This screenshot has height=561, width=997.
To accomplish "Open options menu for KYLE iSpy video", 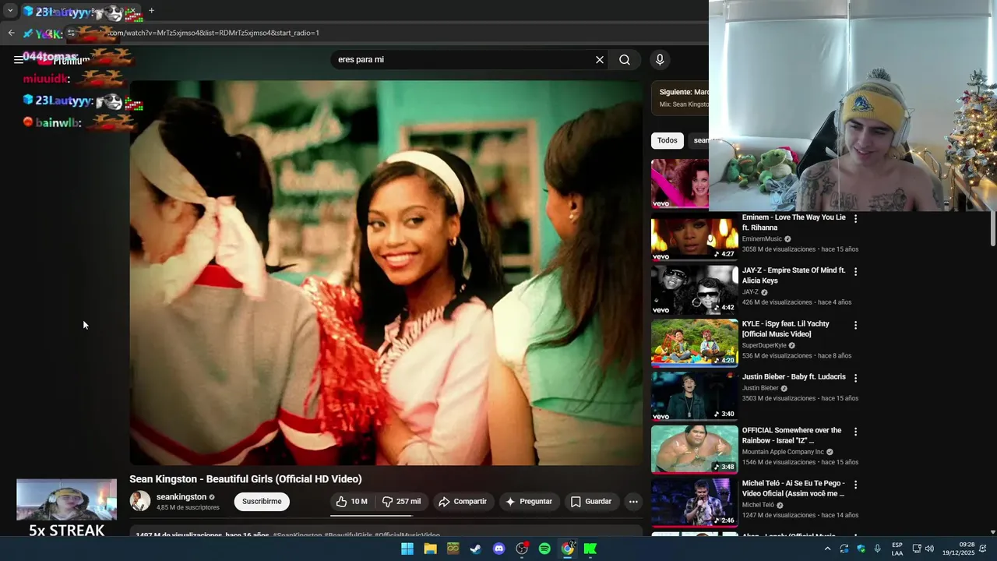I will 855,325.
